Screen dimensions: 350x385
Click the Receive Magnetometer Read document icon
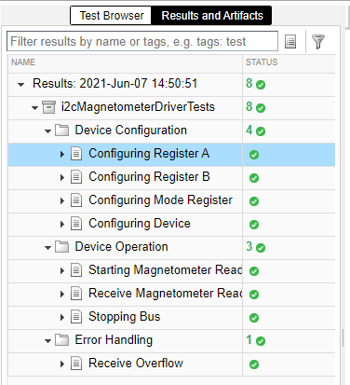(x=76, y=294)
